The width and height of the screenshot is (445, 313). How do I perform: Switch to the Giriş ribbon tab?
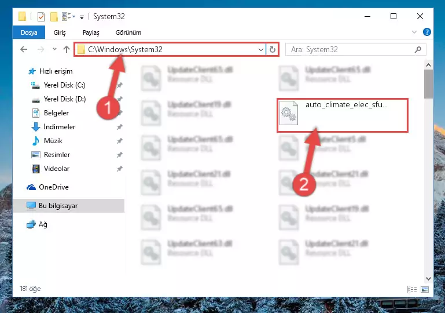point(60,32)
